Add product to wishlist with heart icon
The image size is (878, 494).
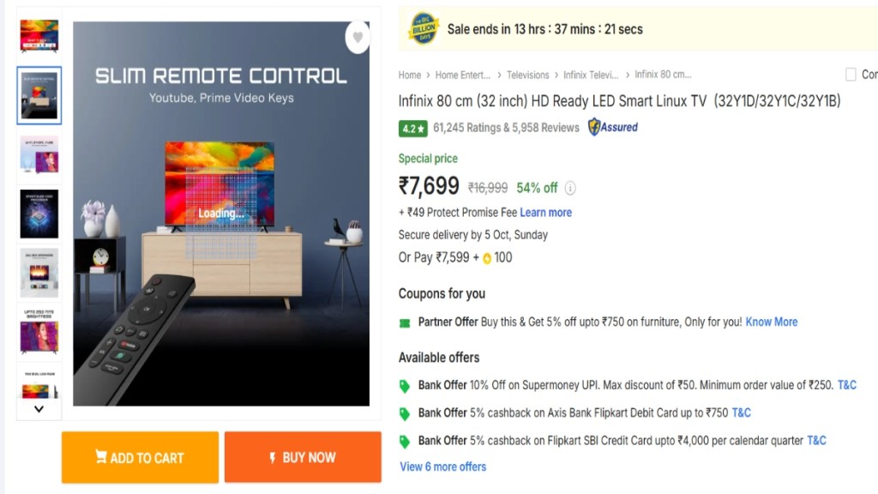click(358, 37)
